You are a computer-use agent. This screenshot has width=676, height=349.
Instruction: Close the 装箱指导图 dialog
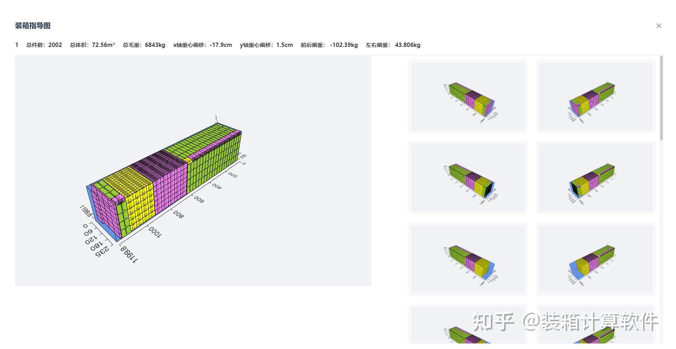tap(659, 26)
